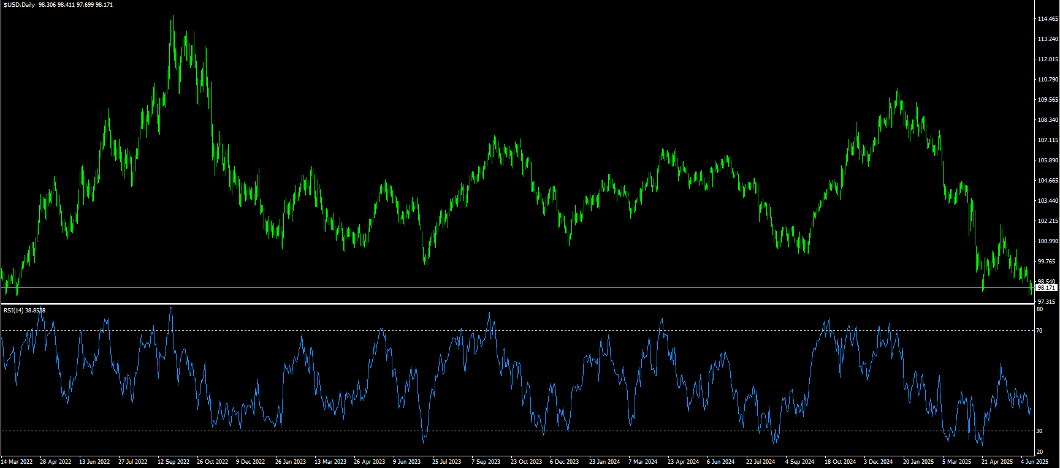Click the 23 Jan 2024 date label
1060x468 pixels.
coord(604,462)
